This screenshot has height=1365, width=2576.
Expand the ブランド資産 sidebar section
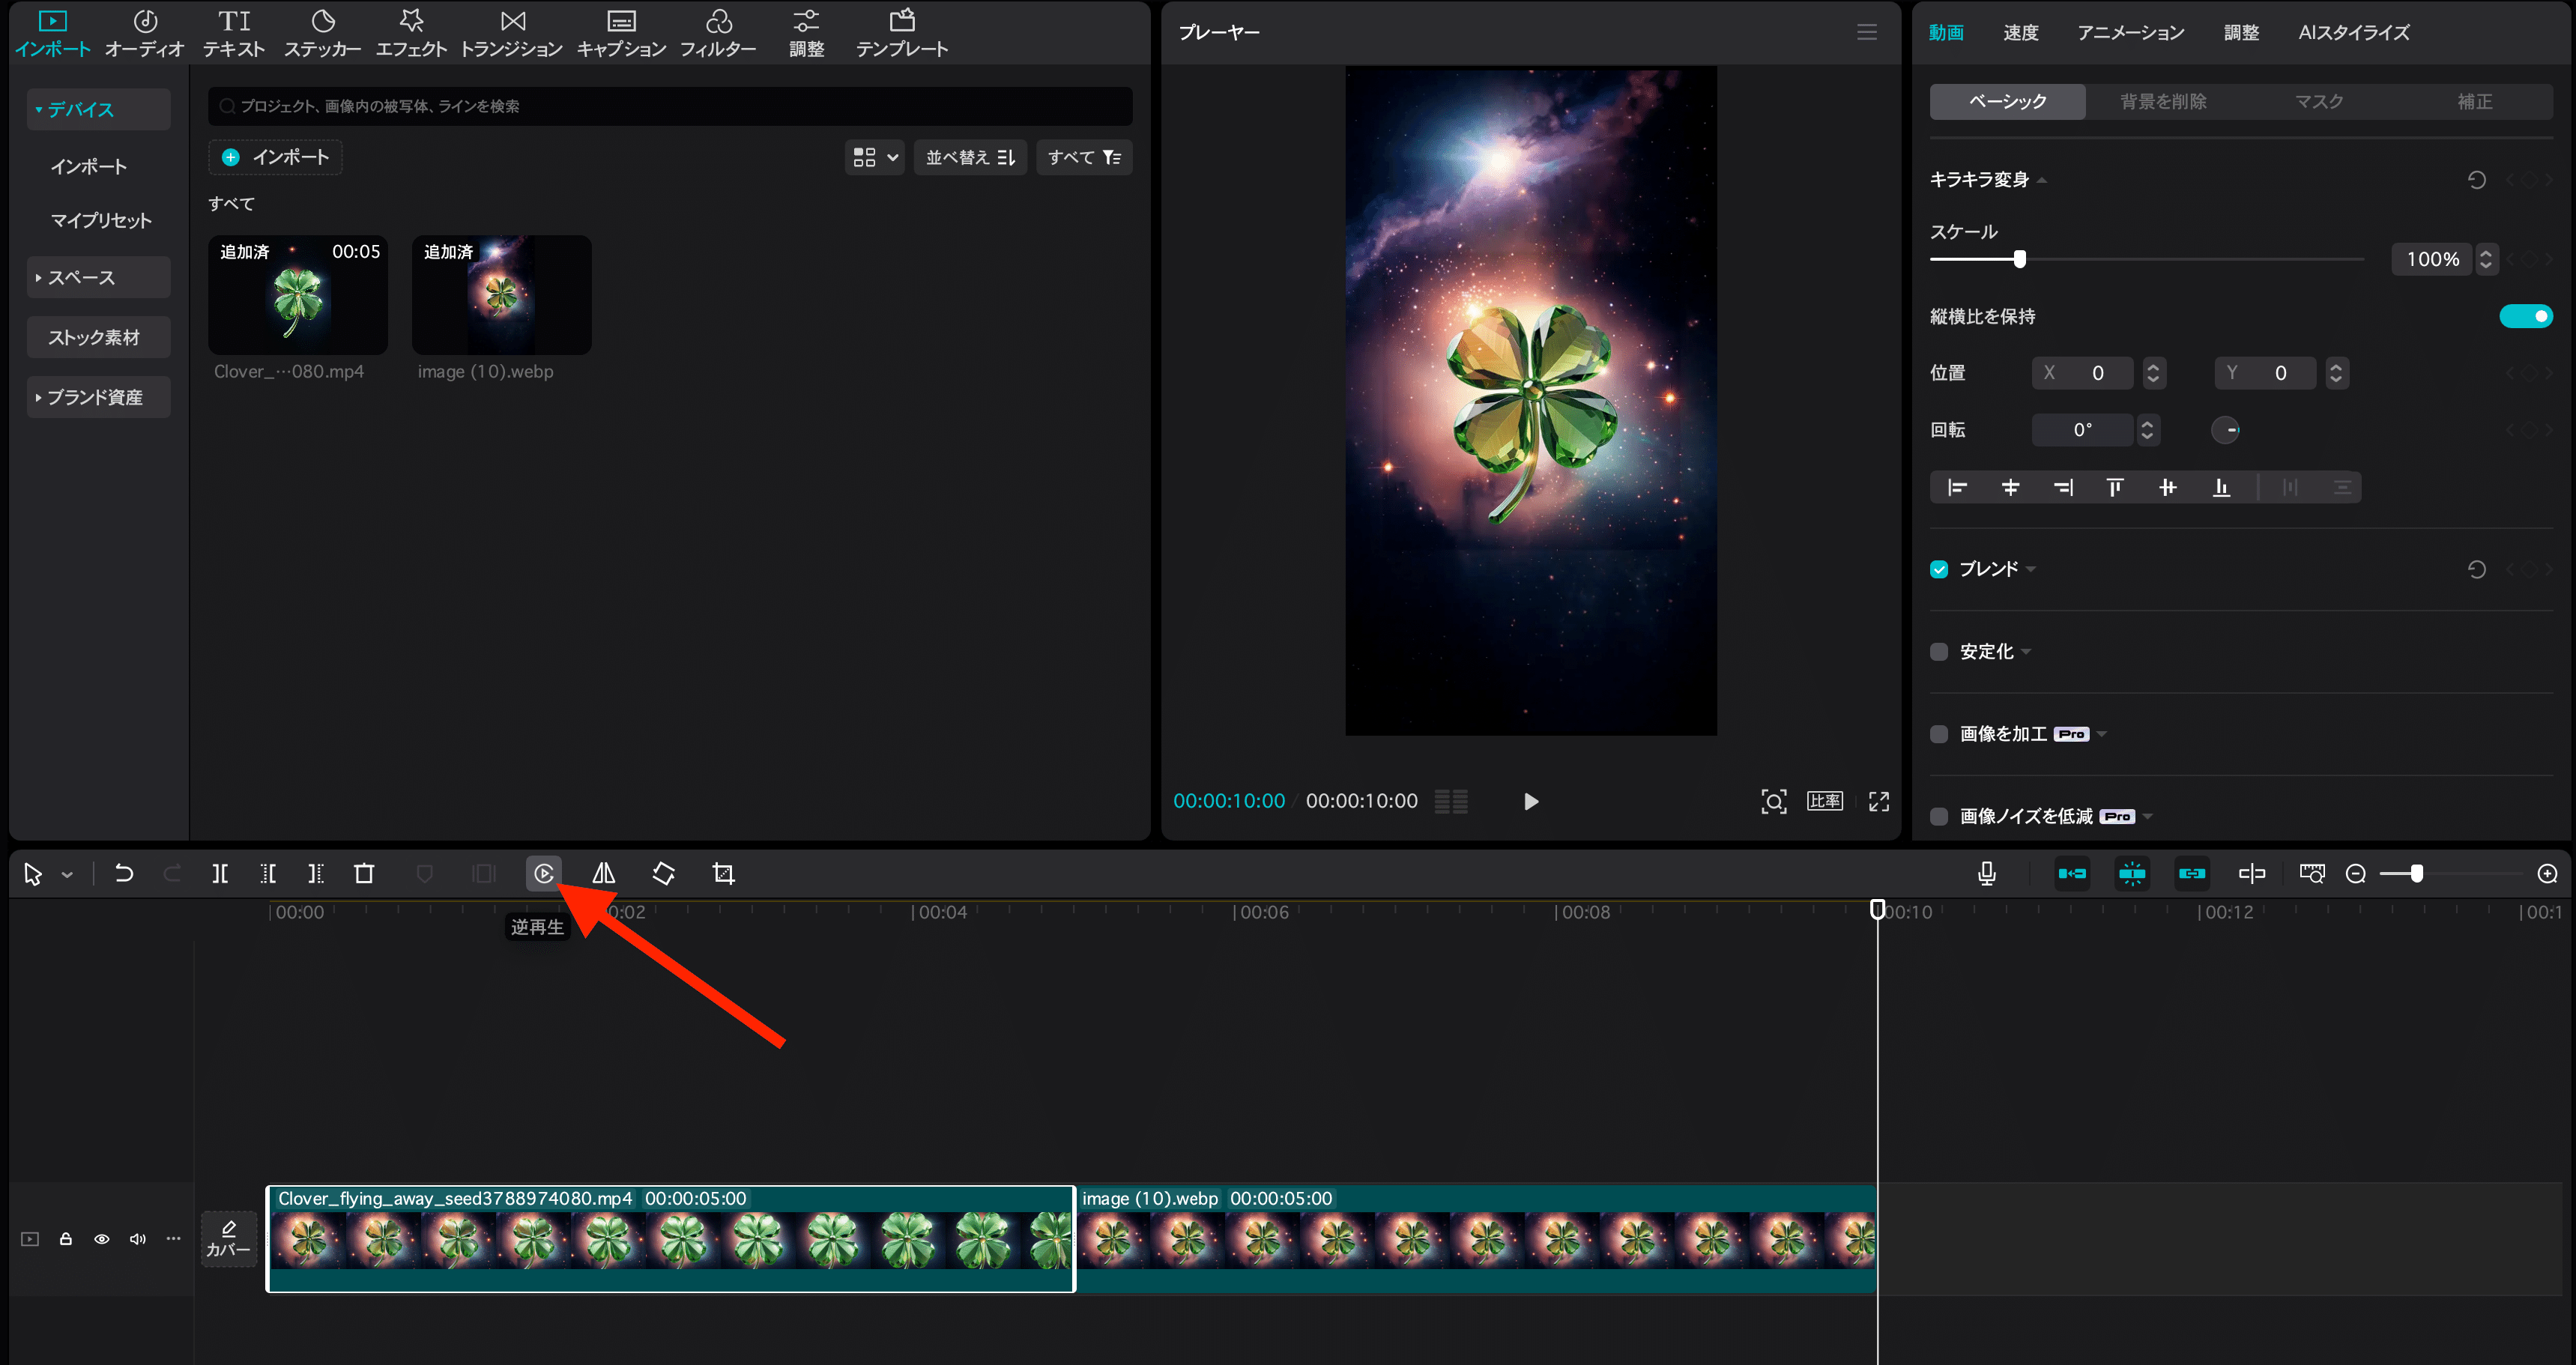coord(99,397)
